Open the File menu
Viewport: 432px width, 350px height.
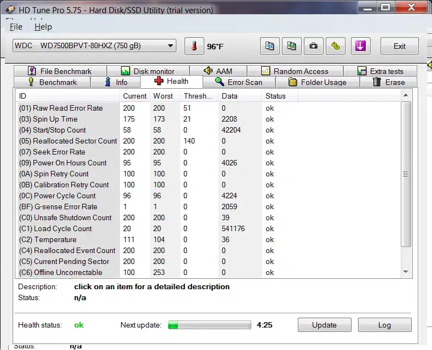pos(16,27)
